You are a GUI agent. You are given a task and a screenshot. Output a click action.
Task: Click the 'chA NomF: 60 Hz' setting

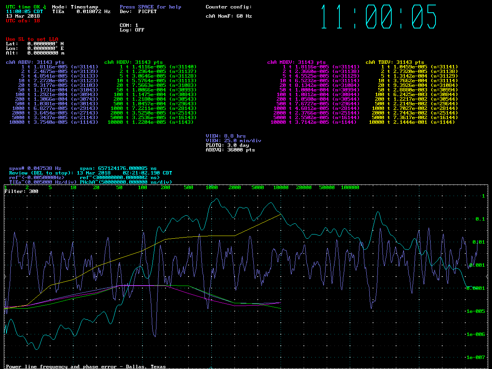pos(229,16)
